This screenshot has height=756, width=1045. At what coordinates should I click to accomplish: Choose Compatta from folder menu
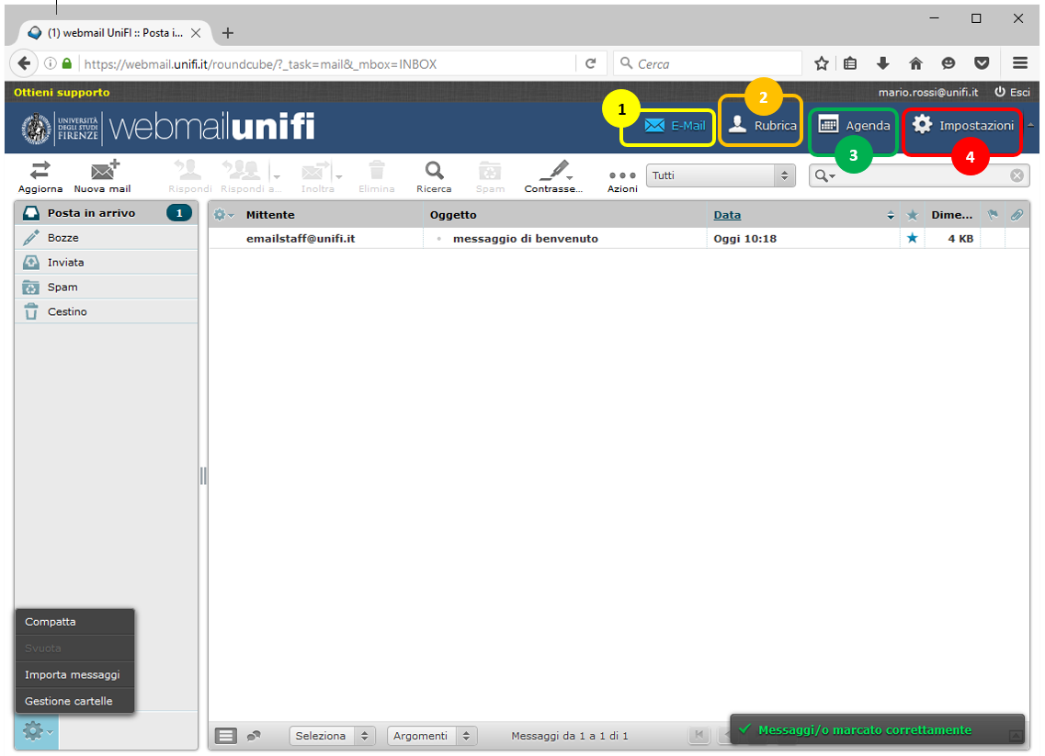(x=74, y=622)
